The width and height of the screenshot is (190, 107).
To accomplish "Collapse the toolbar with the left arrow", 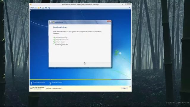I will [x=130, y=8].
